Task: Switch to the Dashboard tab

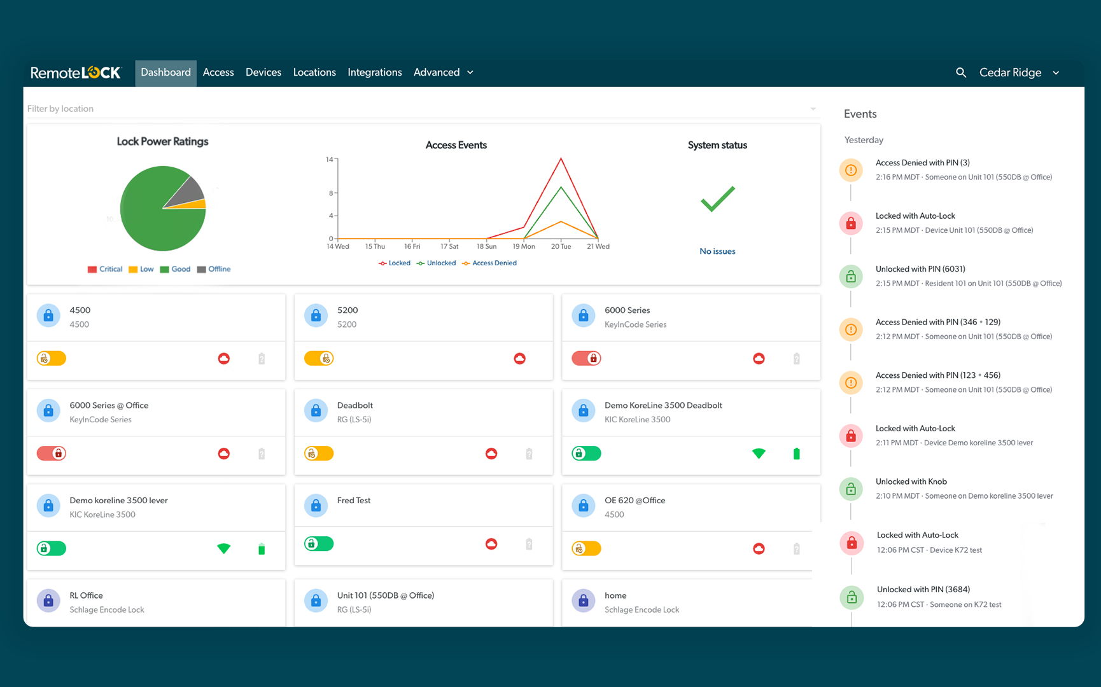Action: pyautogui.click(x=165, y=73)
